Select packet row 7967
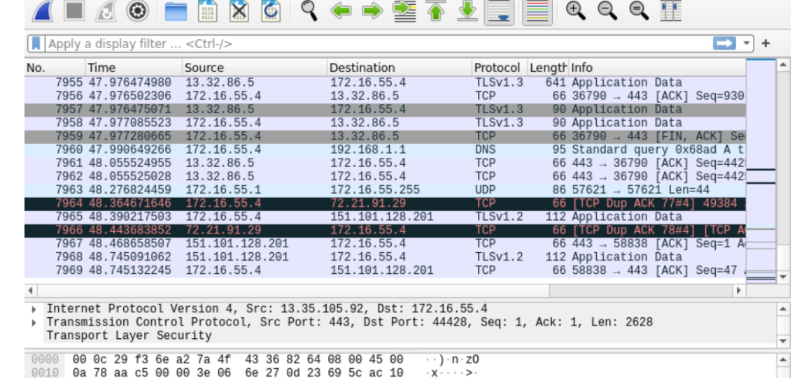Viewport: 811px width, 378px height. pos(386,244)
